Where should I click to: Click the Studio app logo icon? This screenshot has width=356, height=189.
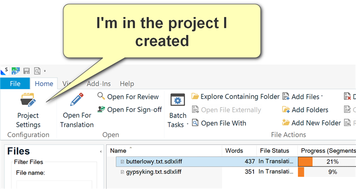(4, 71)
